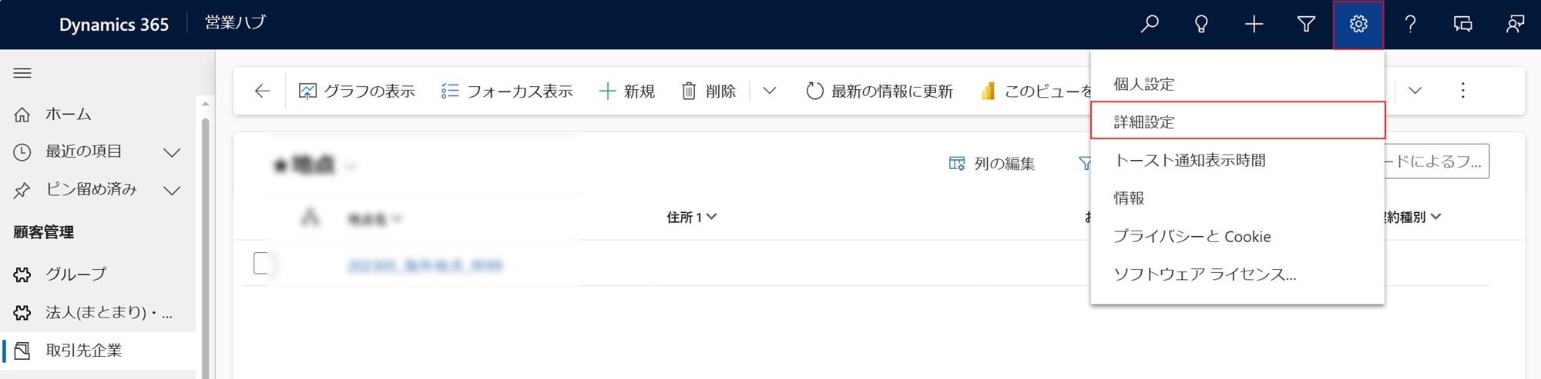
Task: Open the 約種別 column header dropdown
Action: (x=1413, y=217)
